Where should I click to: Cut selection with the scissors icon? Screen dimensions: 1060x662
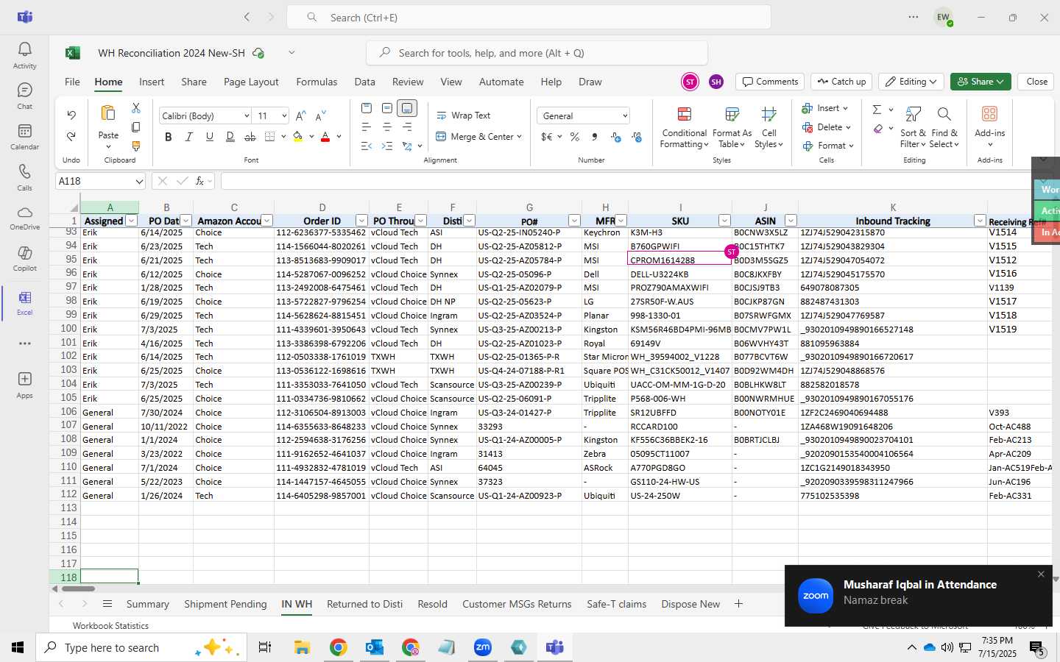pos(136,108)
